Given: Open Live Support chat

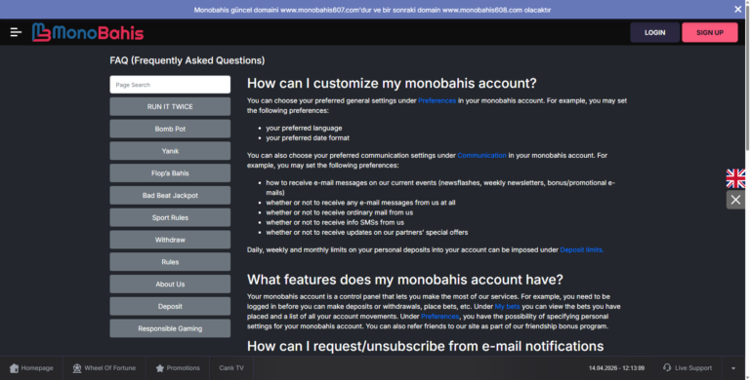Looking at the screenshot, I should [687, 368].
